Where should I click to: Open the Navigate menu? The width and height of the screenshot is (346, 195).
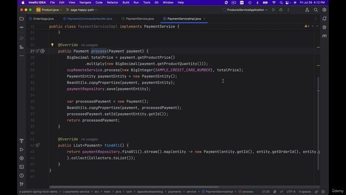85,3
